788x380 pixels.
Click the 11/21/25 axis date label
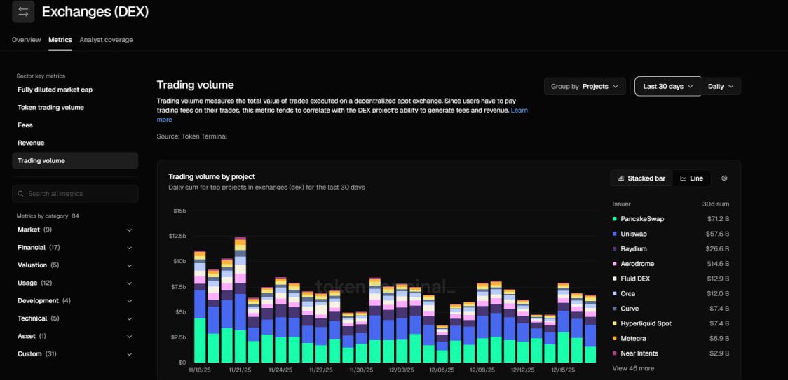click(x=240, y=370)
